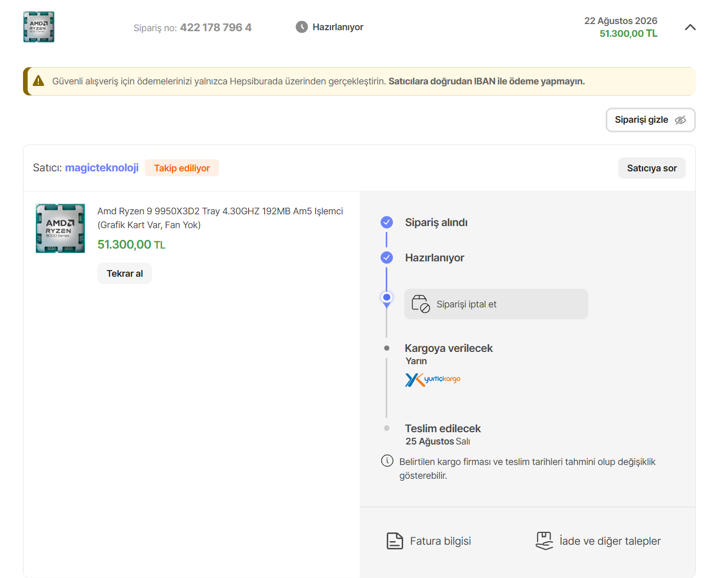Click the Sipariş alındı checkmark step
Viewport: 706px width, 578px height.
387,223
